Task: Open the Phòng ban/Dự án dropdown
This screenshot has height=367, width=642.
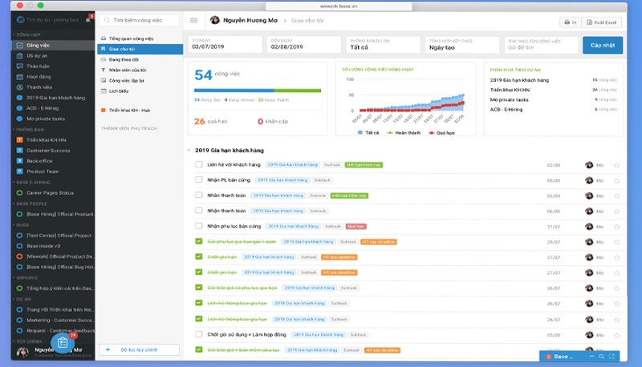Action: (384, 45)
